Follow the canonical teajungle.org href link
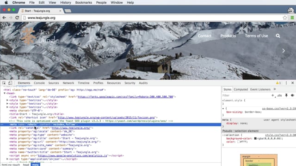Image resolution: width=296 pixels, height=166 pixels. pyautogui.click(x=71, y=128)
